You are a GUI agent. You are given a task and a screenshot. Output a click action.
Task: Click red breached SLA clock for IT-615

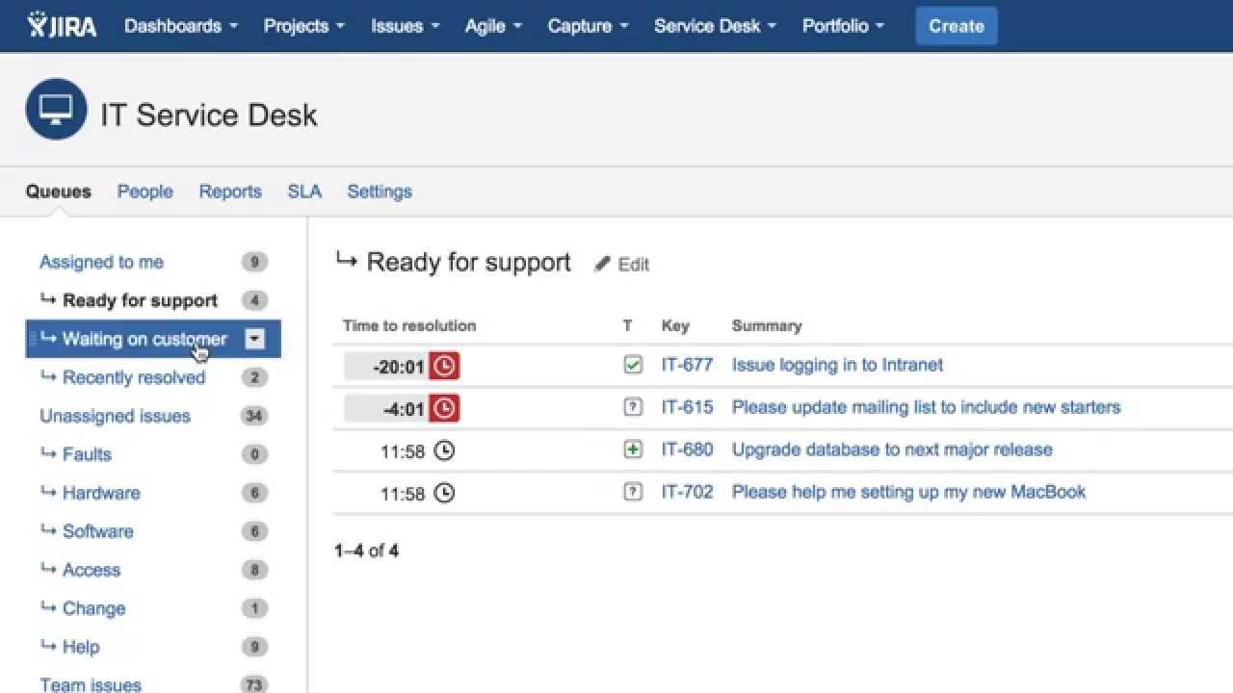444,408
